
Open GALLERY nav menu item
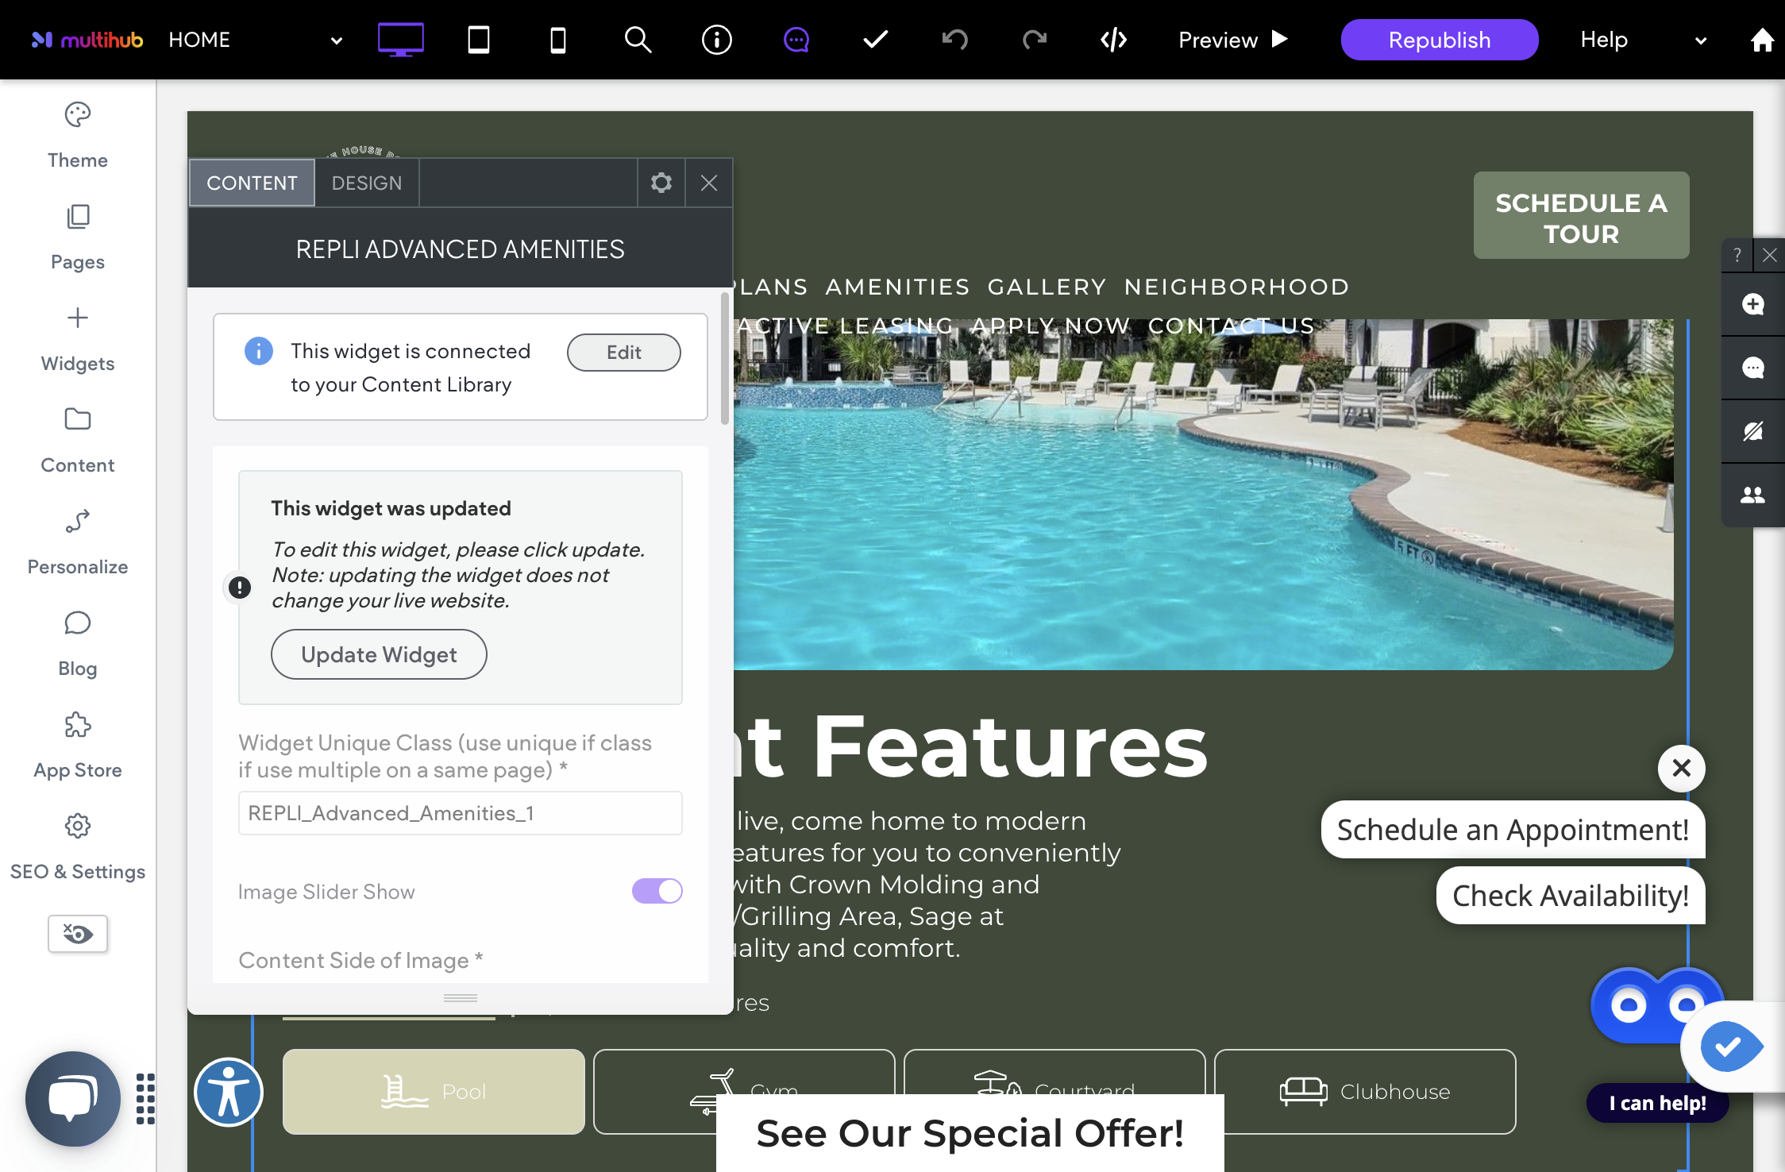(x=1047, y=287)
